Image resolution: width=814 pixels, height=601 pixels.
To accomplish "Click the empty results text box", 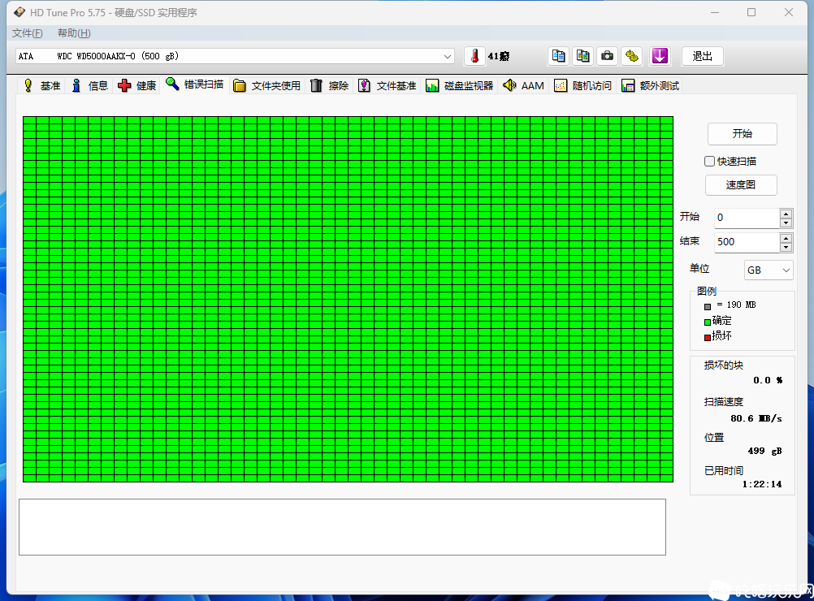I will (342, 527).
